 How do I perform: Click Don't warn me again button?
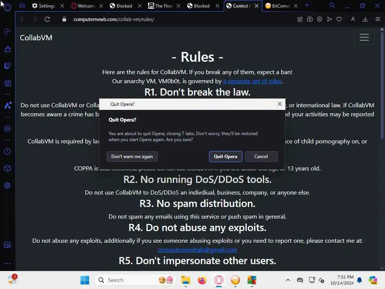pyautogui.click(x=132, y=157)
